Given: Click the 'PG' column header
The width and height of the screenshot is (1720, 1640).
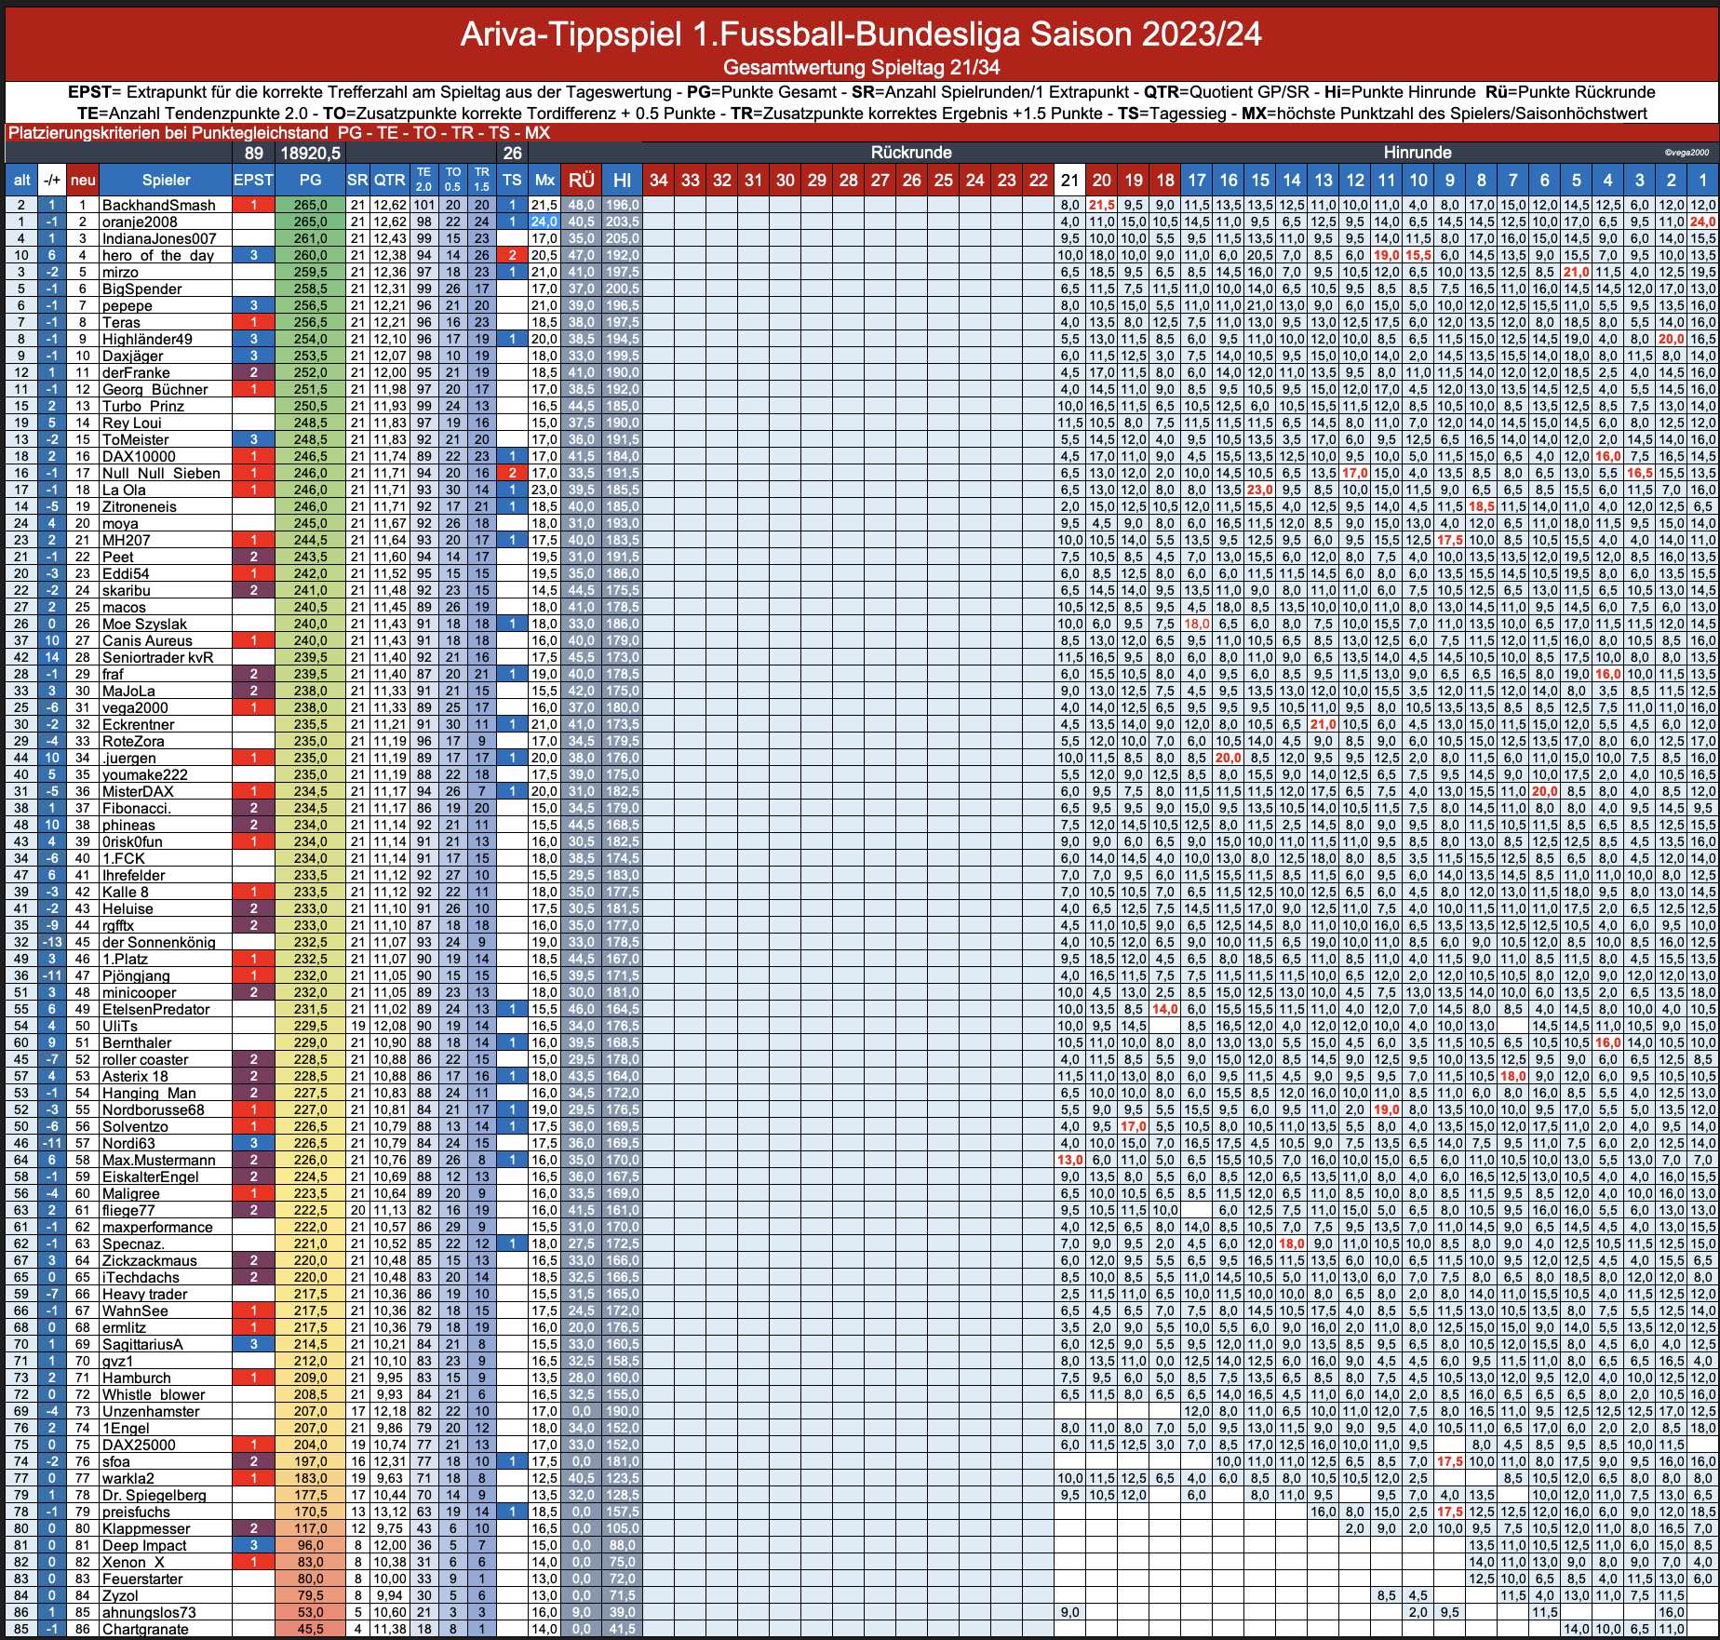Looking at the screenshot, I should 310,181.
